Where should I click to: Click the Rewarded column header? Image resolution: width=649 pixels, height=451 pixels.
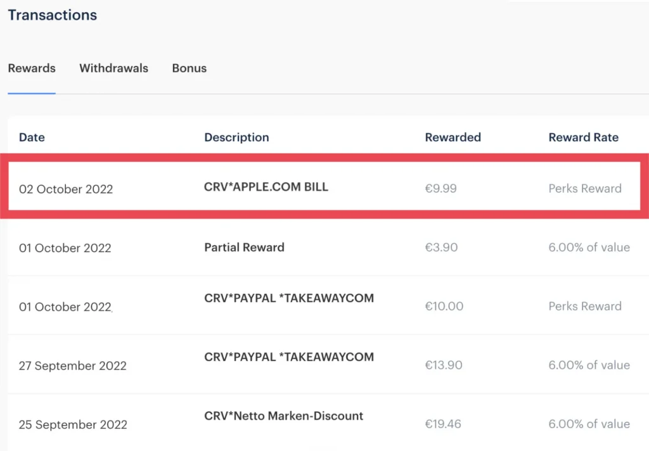[453, 137]
